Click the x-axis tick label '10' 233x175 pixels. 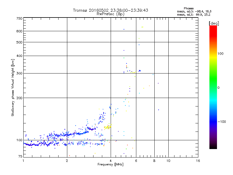(168, 161)
